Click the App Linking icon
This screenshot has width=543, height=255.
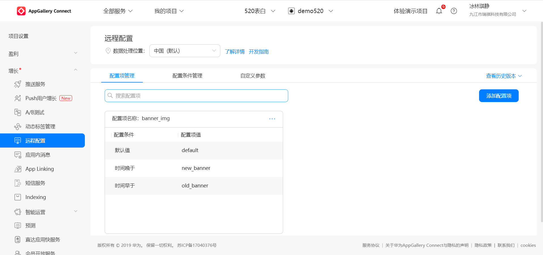pyautogui.click(x=18, y=169)
